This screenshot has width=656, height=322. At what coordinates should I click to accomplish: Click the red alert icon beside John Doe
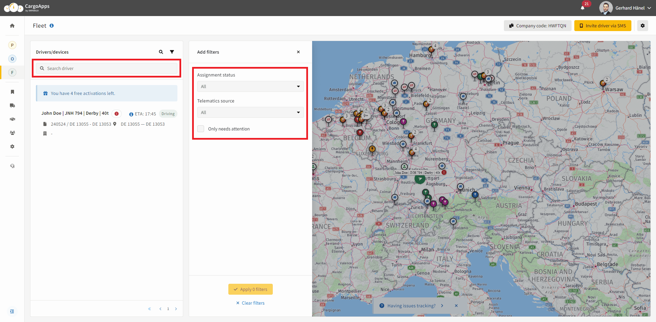pyautogui.click(x=117, y=114)
